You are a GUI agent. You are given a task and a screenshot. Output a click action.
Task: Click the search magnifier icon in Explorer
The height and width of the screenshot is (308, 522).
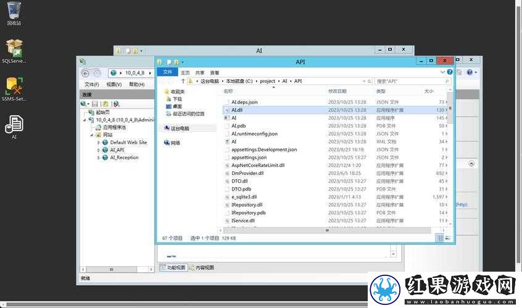[447, 81]
